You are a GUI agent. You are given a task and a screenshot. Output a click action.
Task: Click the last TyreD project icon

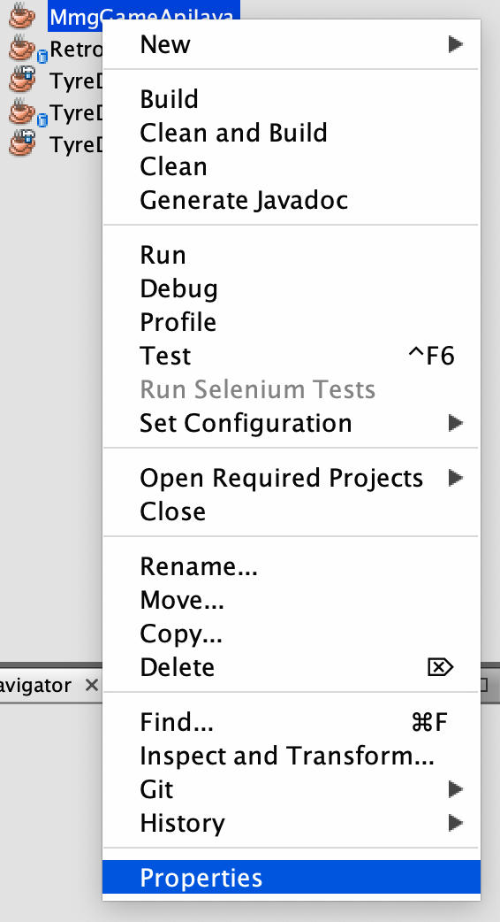point(23,143)
